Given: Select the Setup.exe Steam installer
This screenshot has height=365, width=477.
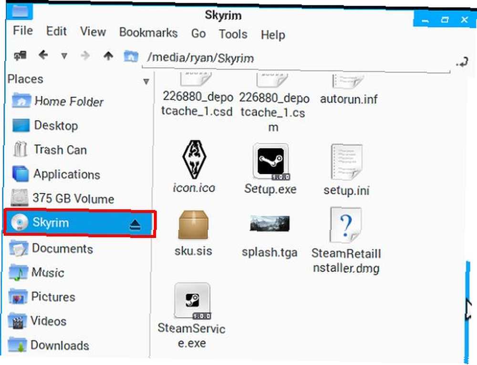Looking at the screenshot, I should pyautogui.click(x=270, y=169).
